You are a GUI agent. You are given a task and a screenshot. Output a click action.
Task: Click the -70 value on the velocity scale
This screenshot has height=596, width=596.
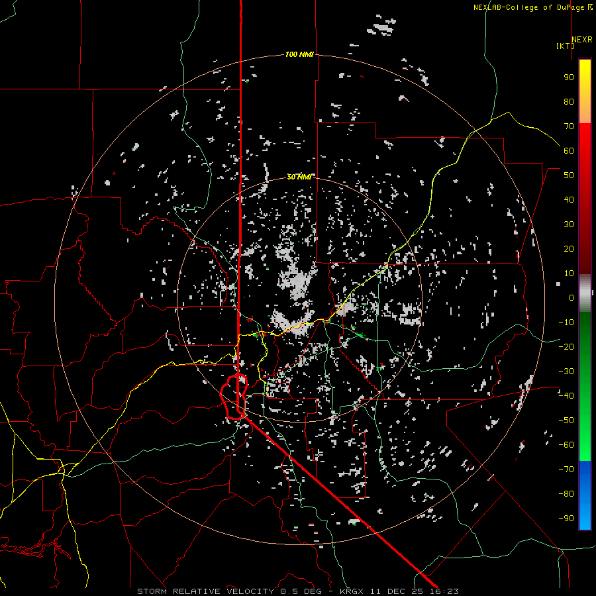tap(566, 469)
